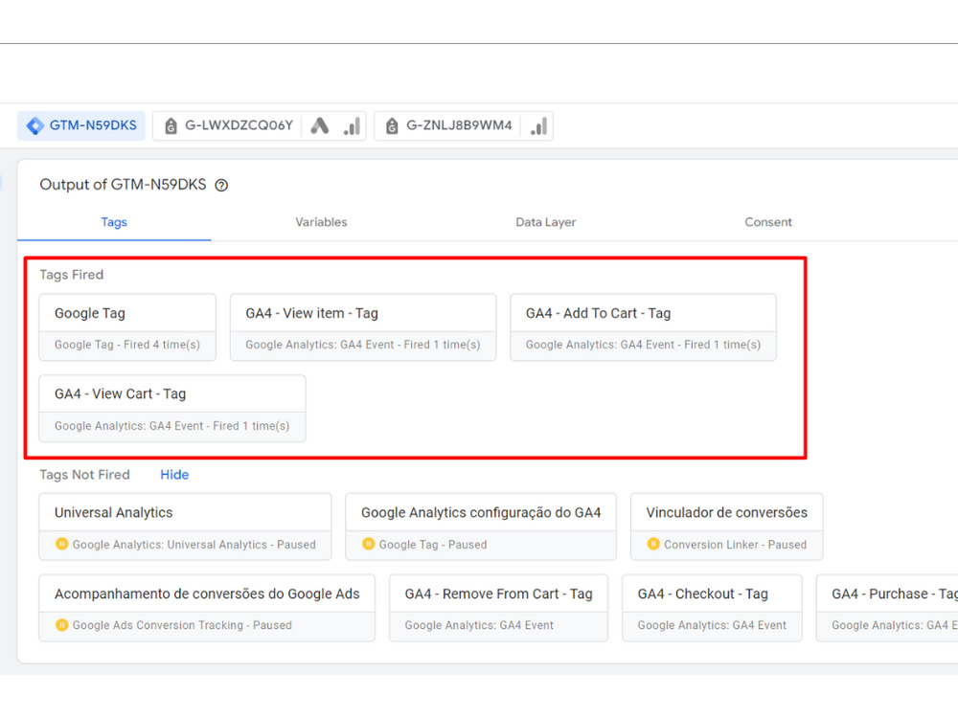Select the G-LWXDZCQ06Y Google tag chip
This screenshot has width=958, height=718.
pyautogui.click(x=259, y=125)
